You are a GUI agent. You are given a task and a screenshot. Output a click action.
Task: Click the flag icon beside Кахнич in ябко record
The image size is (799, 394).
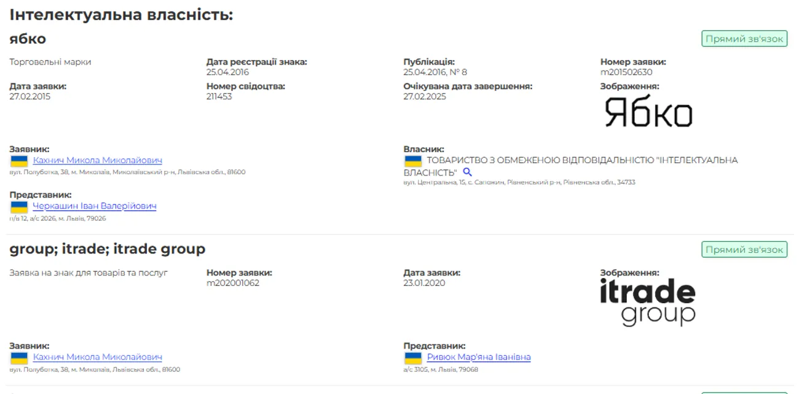tap(19, 161)
